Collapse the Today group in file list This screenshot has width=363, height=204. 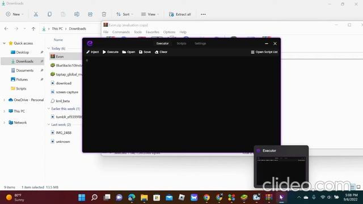[49, 48]
